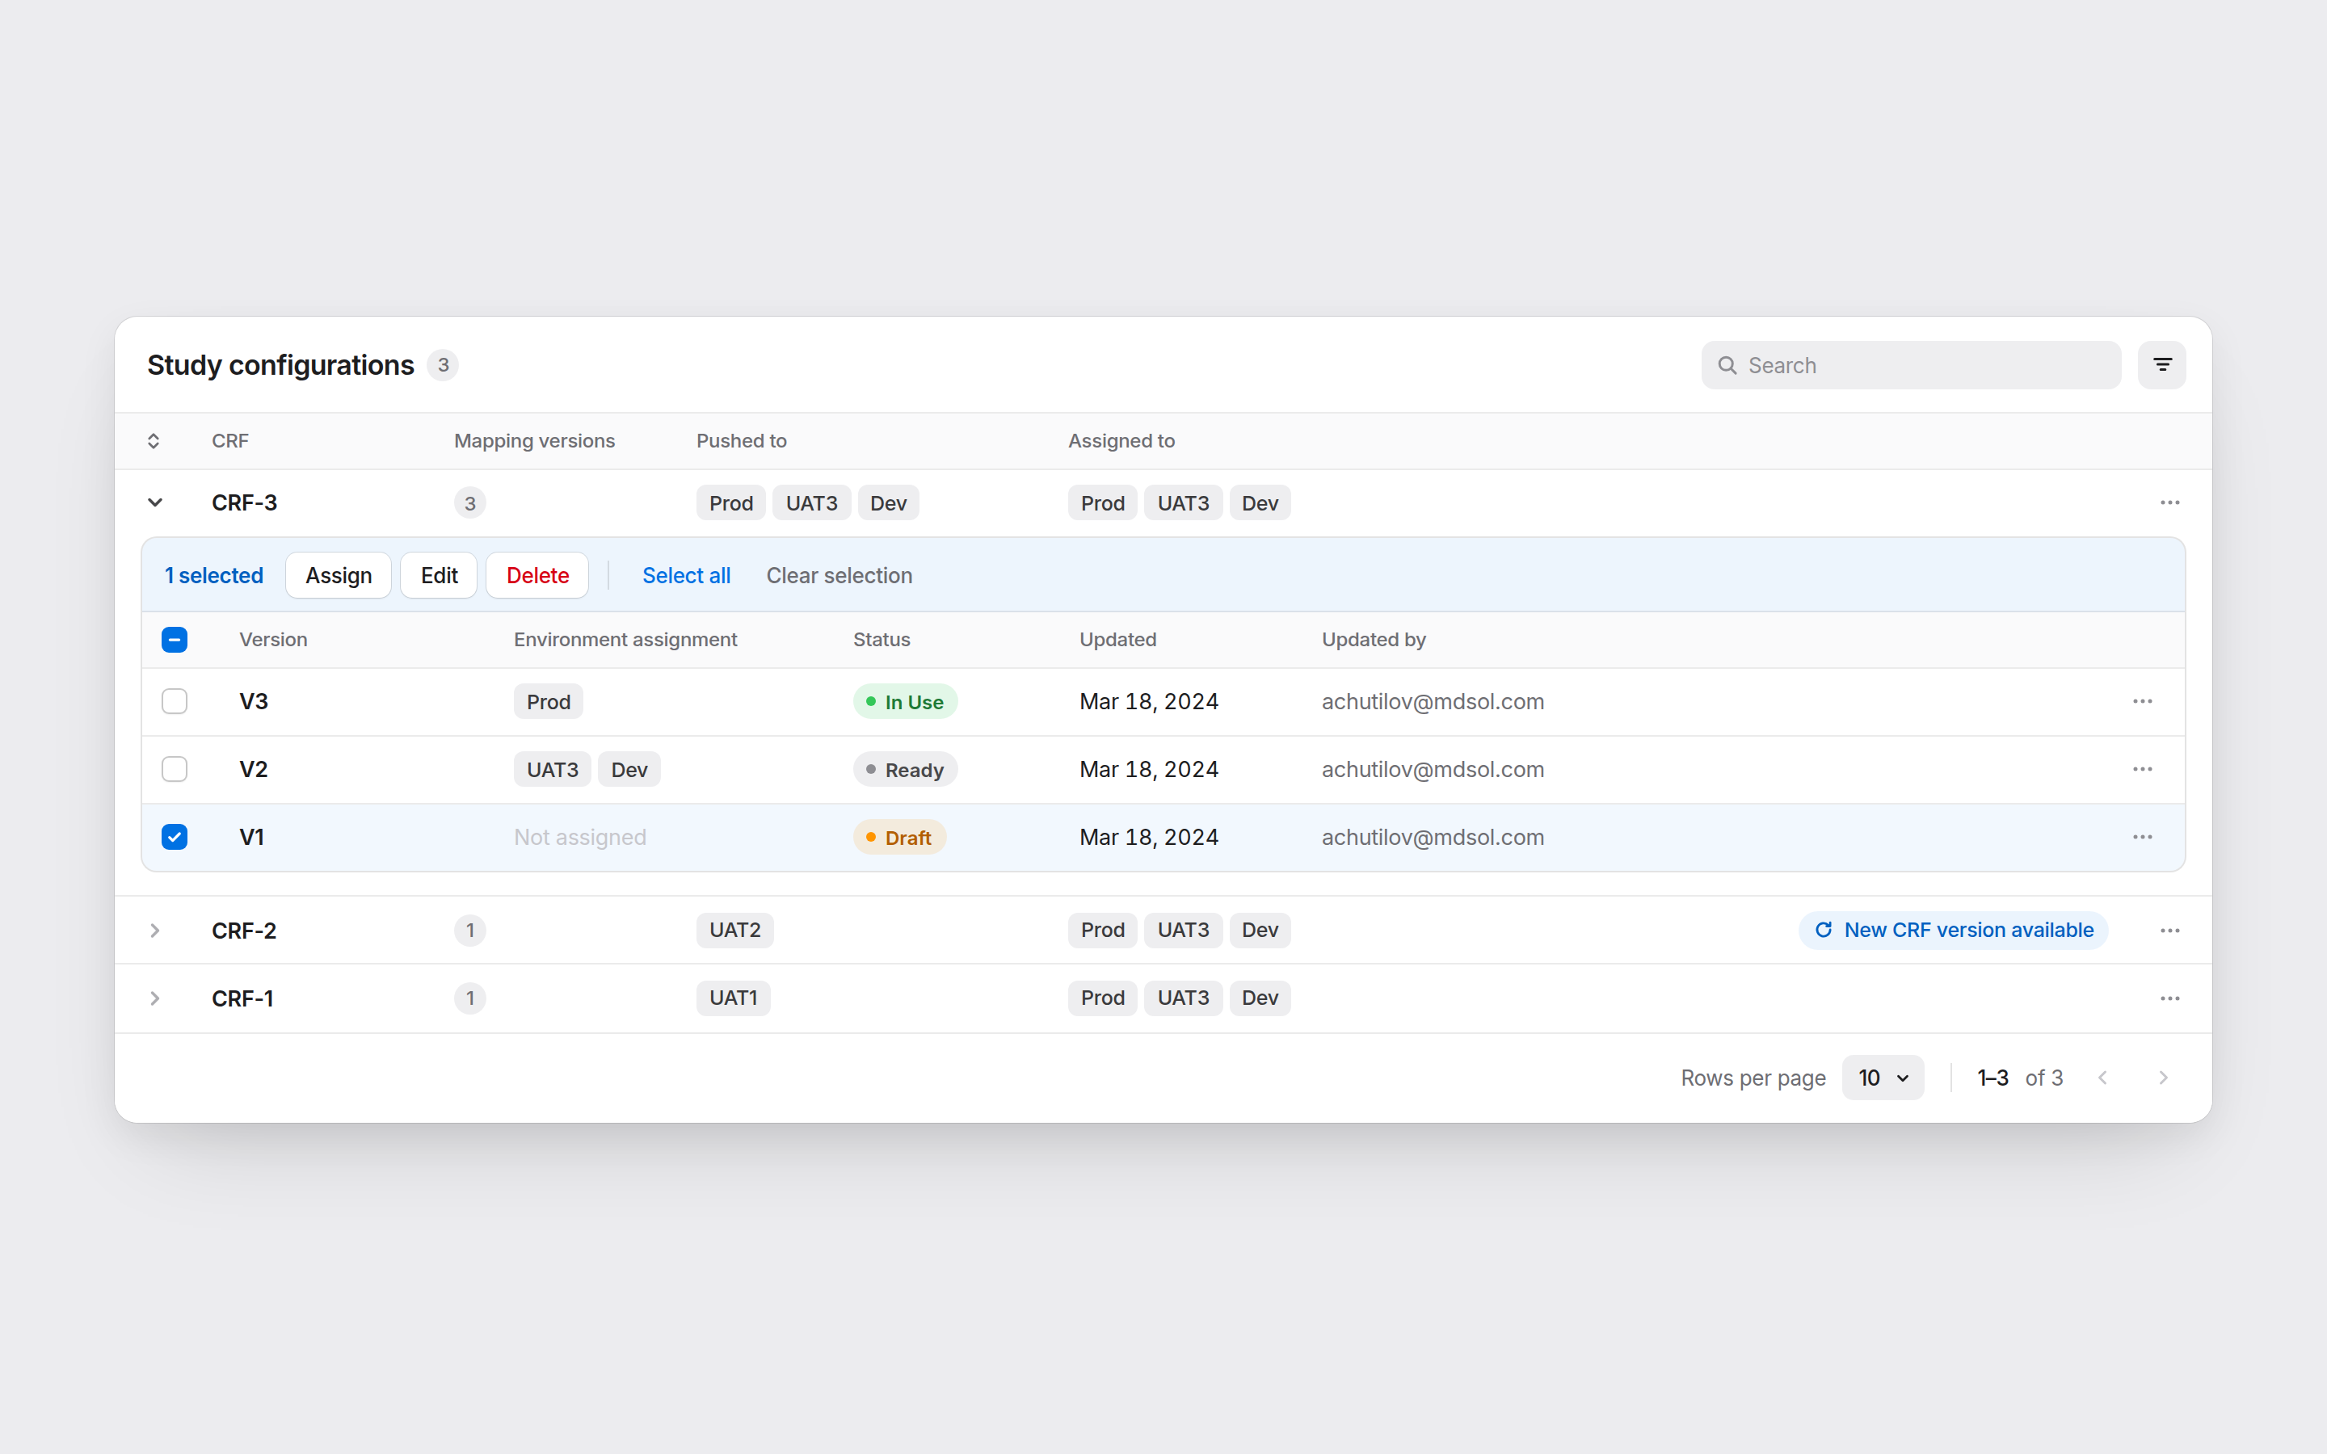The width and height of the screenshot is (2327, 1454).
Task: Click New CRF version available badge
Action: pyautogui.click(x=1953, y=931)
